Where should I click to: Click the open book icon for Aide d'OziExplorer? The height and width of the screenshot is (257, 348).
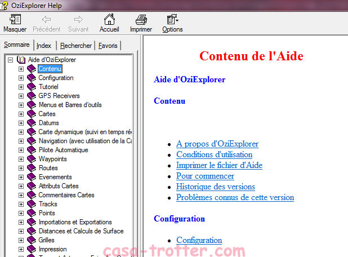click(x=21, y=60)
